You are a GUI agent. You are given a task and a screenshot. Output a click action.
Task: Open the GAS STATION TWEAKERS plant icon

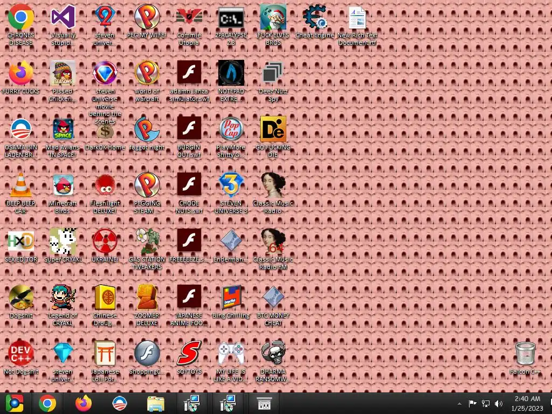point(147,249)
